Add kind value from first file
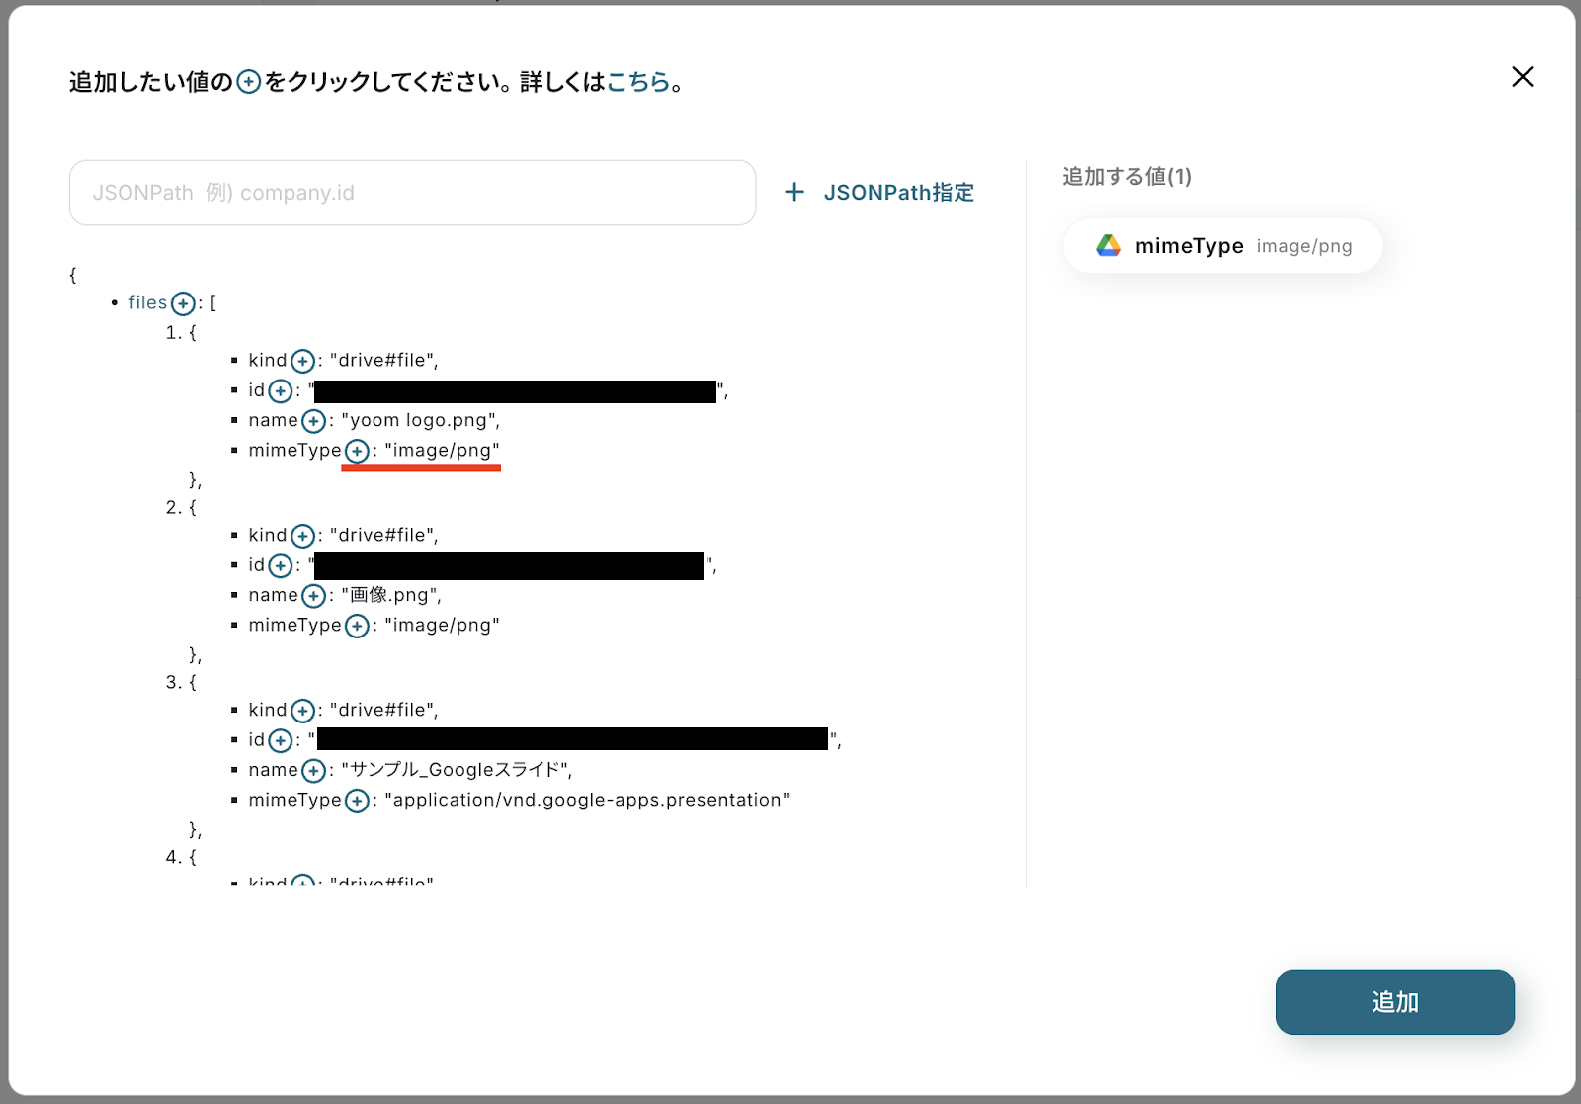 pyautogui.click(x=302, y=362)
